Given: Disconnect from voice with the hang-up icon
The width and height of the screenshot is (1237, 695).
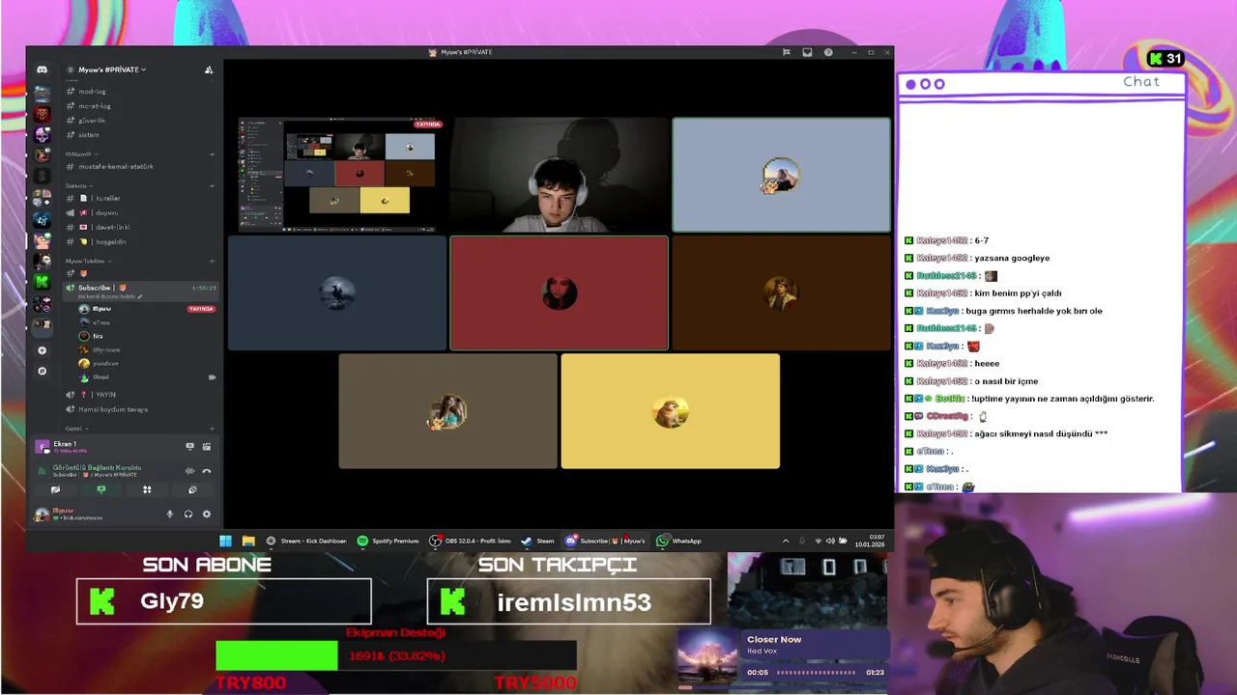Looking at the screenshot, I should point(206,470).
